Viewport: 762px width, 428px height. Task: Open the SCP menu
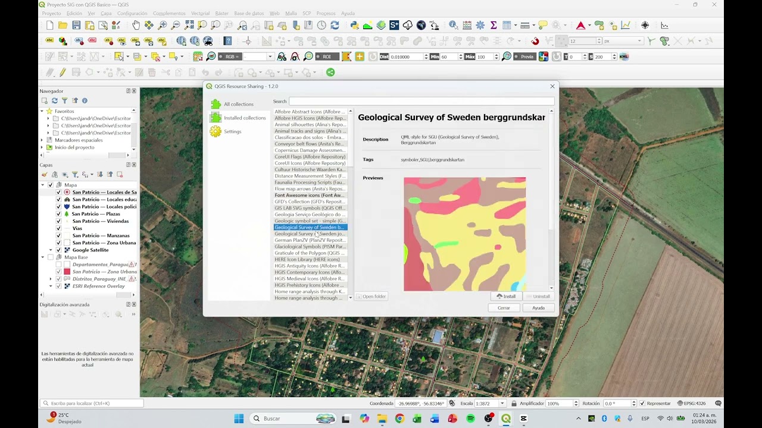pos(307,13)
